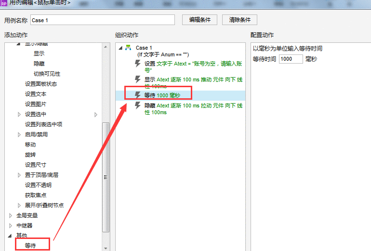Click the 编辑条件 button
371x251 pixels.
point(199,20)
